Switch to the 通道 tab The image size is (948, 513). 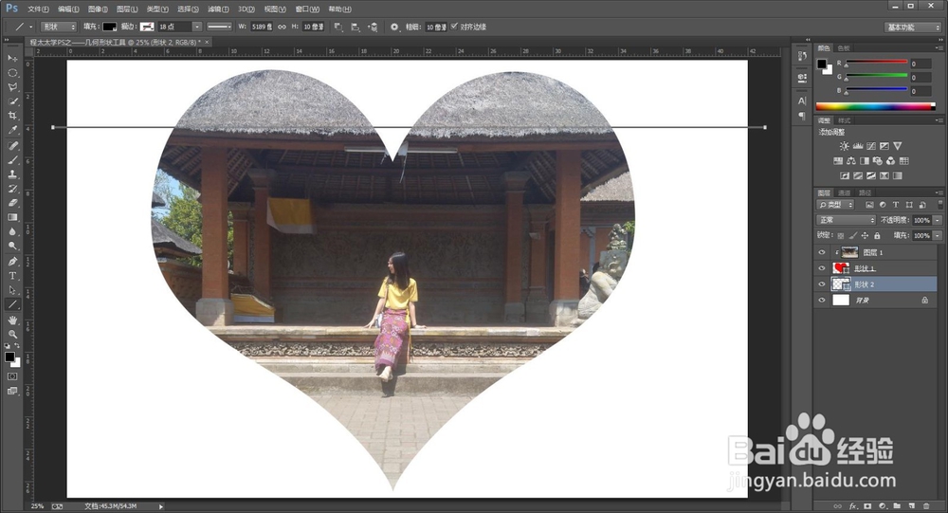[844, 192]
